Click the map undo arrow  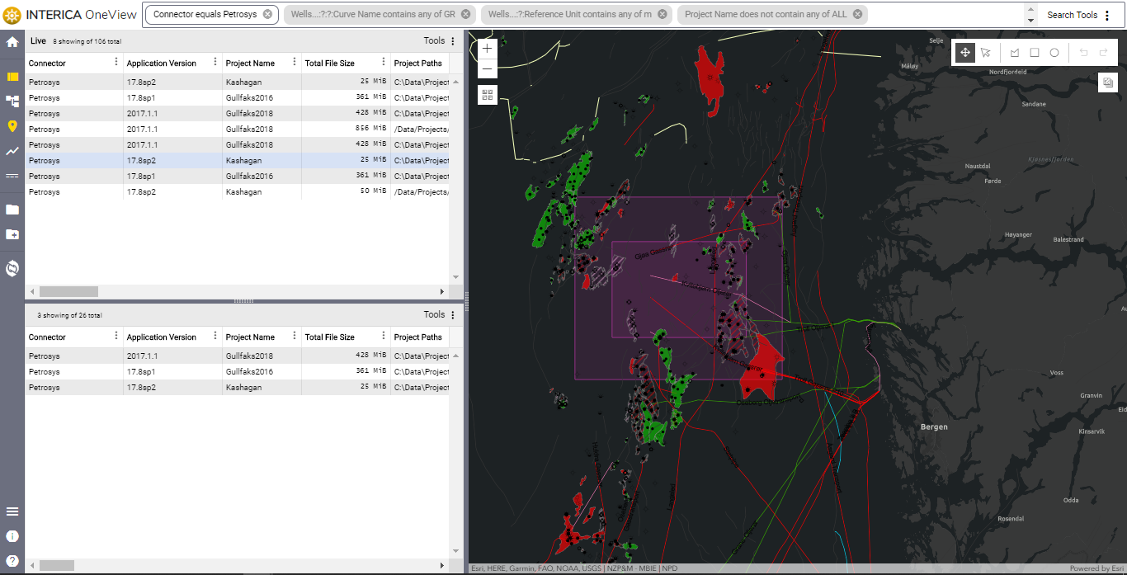1083,53
